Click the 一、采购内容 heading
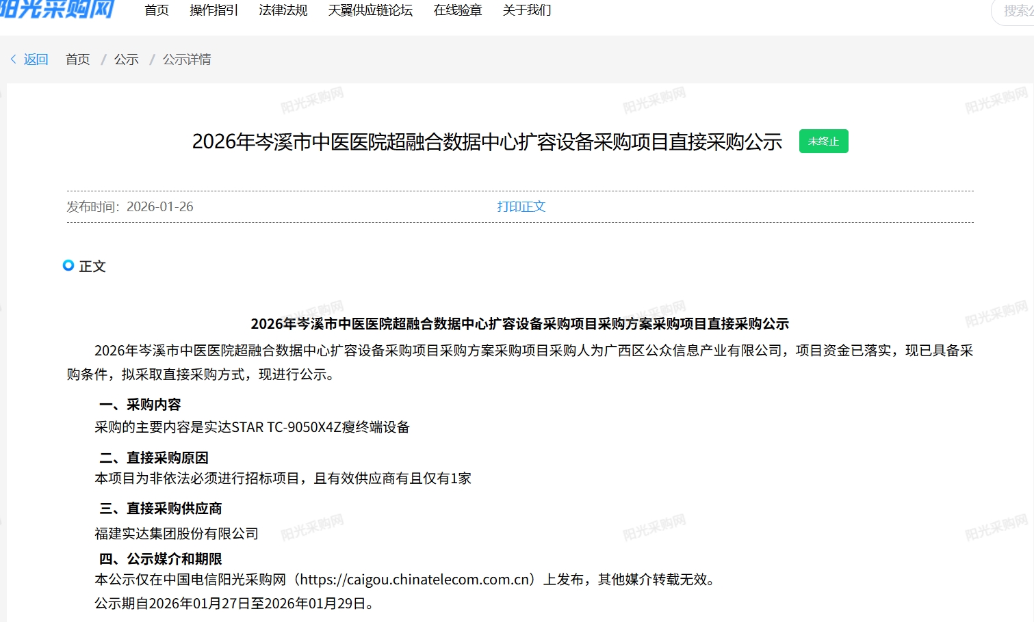Image resolution: width=1034 pixels, height=622 pixels. 140,405
